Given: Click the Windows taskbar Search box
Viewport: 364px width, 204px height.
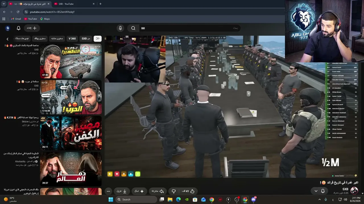Looking at the screenshot, I should [x=136, y=199].
